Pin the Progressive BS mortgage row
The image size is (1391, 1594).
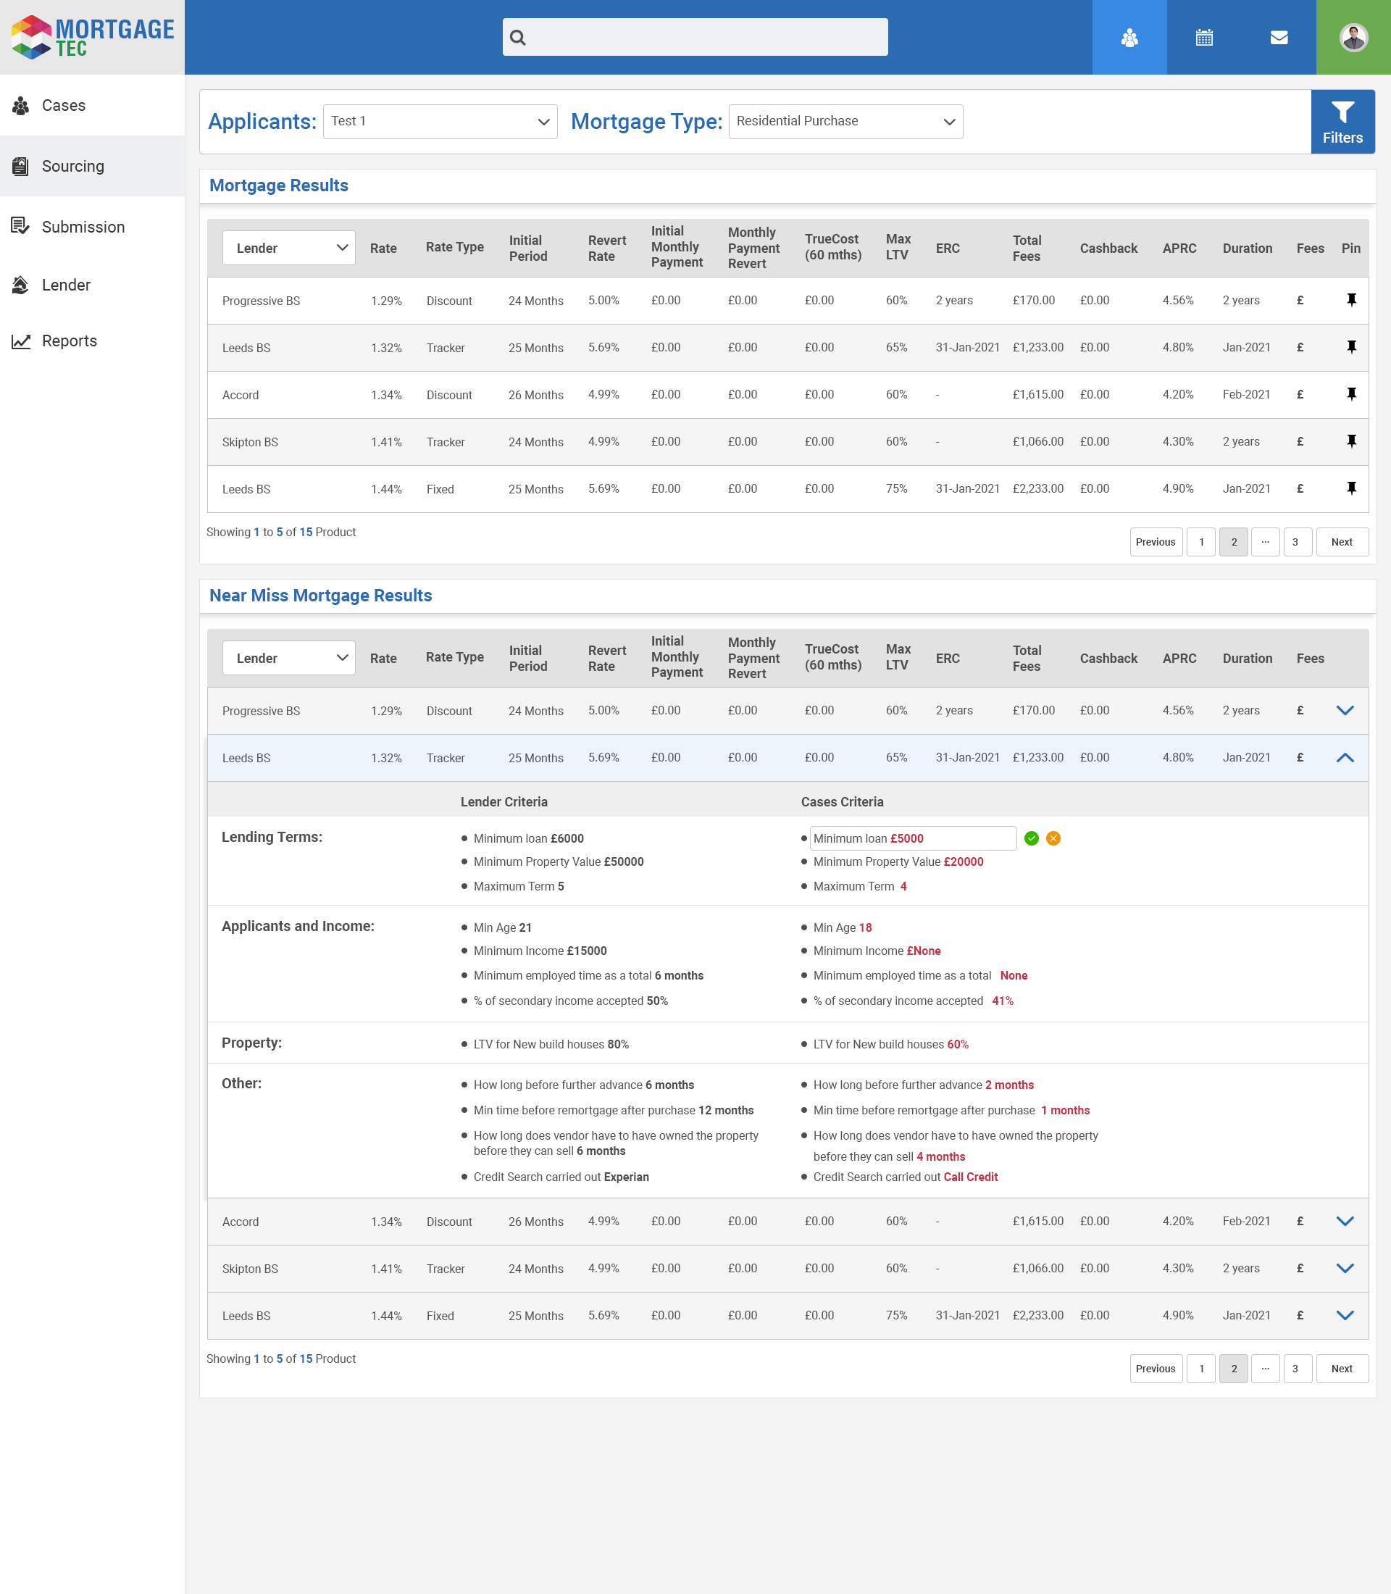(1350, 300)
